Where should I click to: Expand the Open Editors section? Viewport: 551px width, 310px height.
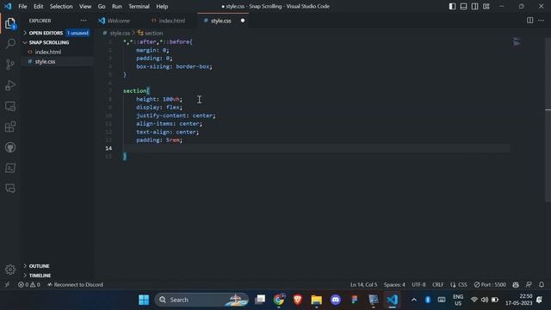[46, 33]
